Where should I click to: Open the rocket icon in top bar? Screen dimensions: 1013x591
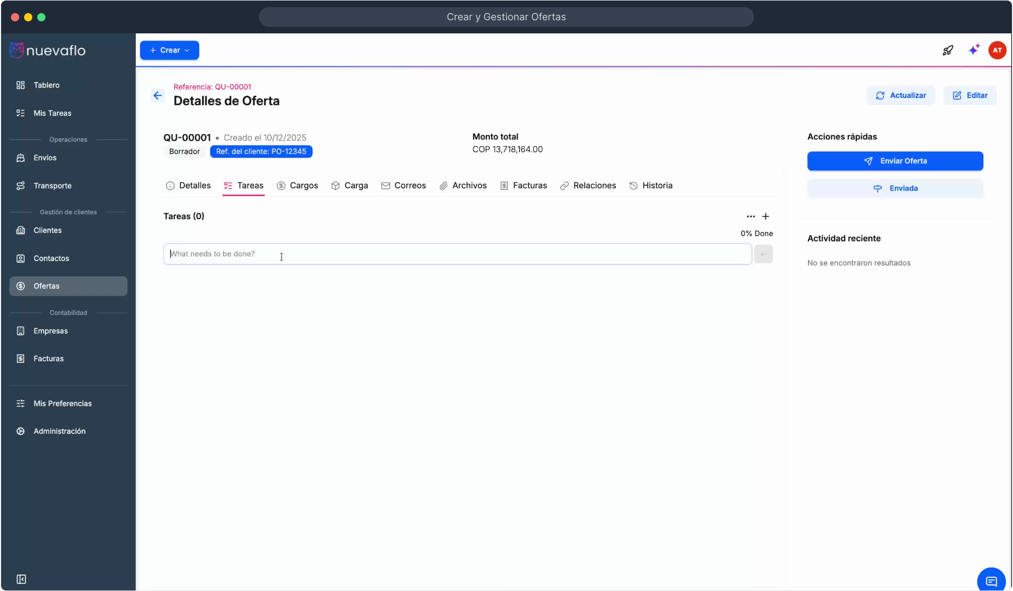point(948,50)
